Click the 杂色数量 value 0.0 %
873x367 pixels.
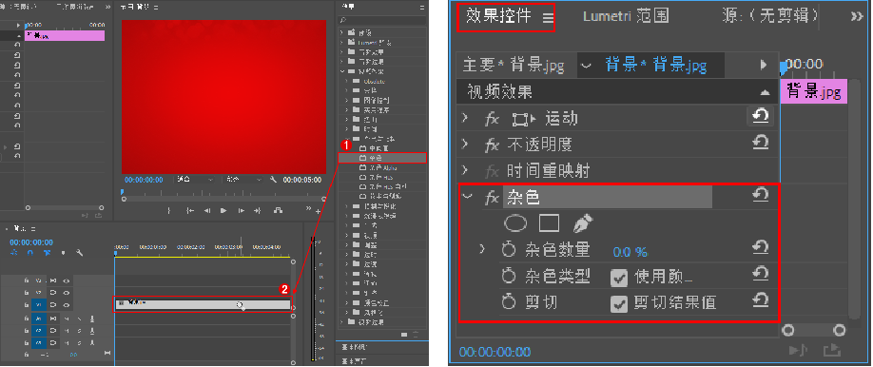pos(630,252)
